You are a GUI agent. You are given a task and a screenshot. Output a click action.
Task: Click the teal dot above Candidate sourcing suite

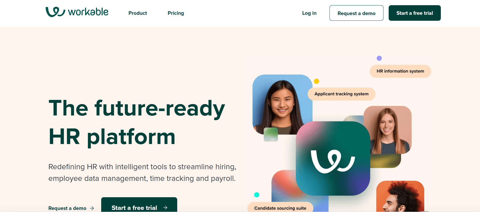tap(257, 195)
